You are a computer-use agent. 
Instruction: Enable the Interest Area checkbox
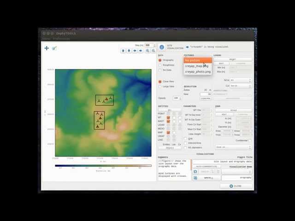tap(185, 143)
